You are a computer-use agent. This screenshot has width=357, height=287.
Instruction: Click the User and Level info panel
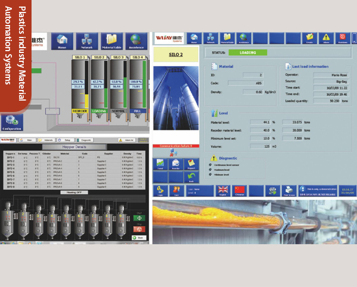tap(200, 191)
